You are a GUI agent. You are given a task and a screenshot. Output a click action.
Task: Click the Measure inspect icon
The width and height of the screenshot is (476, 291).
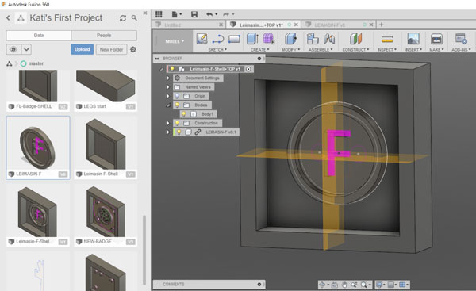click(x=387, y=39)
